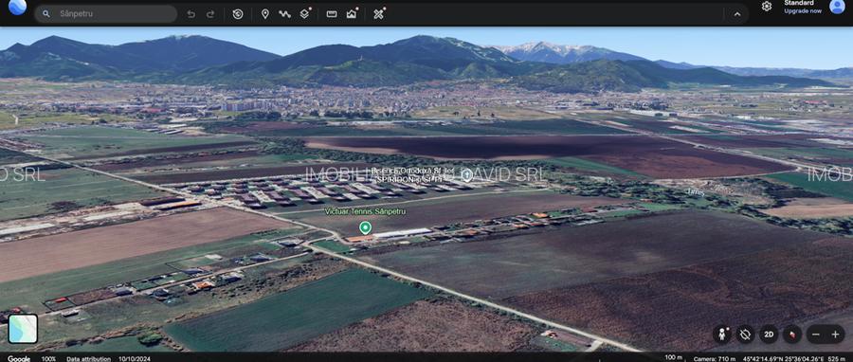
Task: Zoom out with minus button
Action: pos(815,335)
